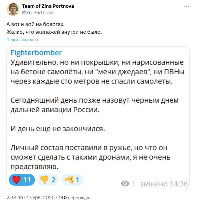Click the paragraph starting Сегодняшний день
The height and width of the screenshot is (204, 197).
click(x=94, y=105)
